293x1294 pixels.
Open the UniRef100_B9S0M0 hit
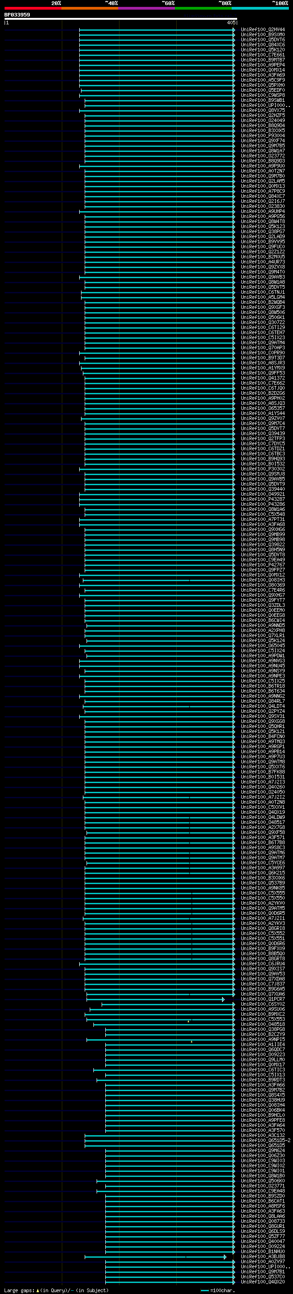tap(262, 35)
